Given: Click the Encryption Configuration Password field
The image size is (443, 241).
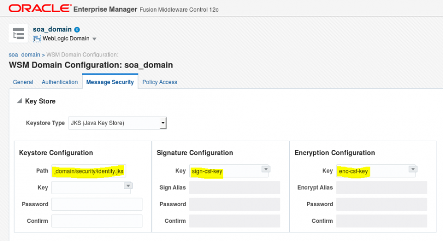Looking at the screenshot, I should (x=382, y=204).
